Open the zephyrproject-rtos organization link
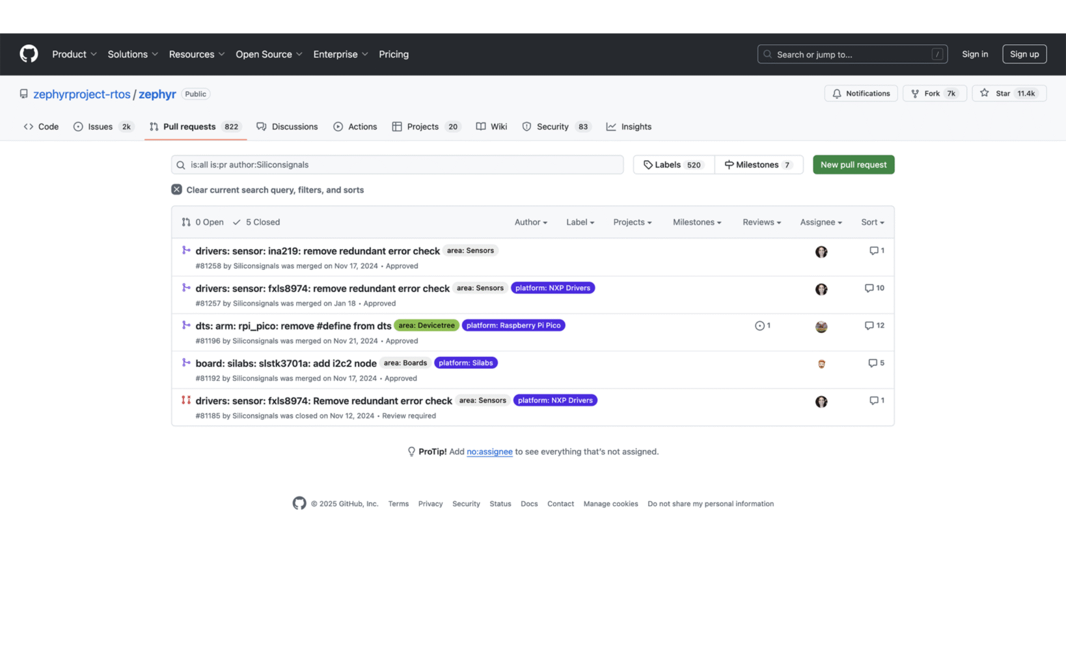Screen dimensions: 1066x666 pyautogui.click(x=82, y=94)
